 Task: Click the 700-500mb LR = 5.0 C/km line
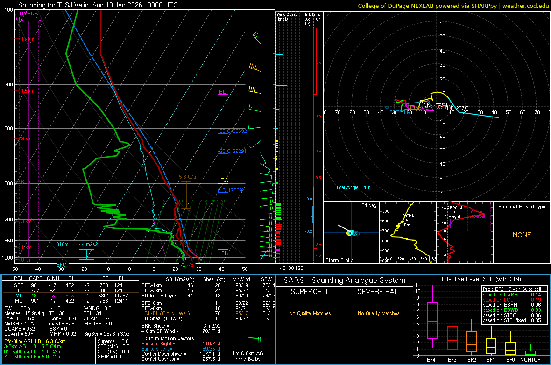pyautogui.click(x=32, y=357)
